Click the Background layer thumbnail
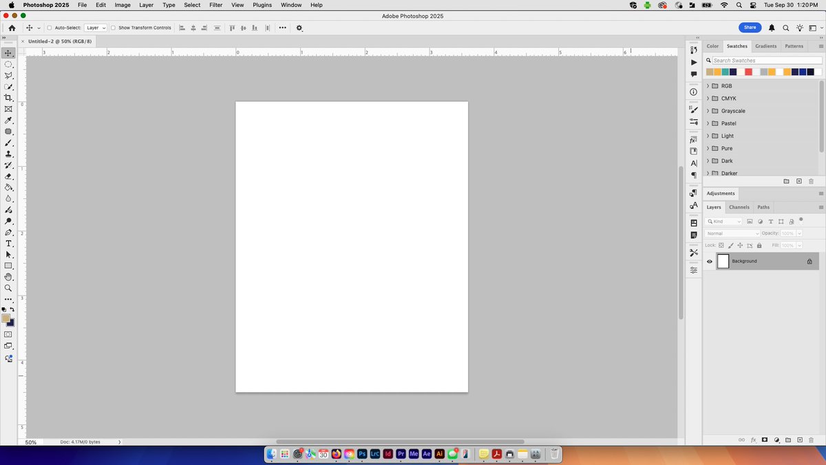This screenshot has height=465, width=826. (723, 262)
